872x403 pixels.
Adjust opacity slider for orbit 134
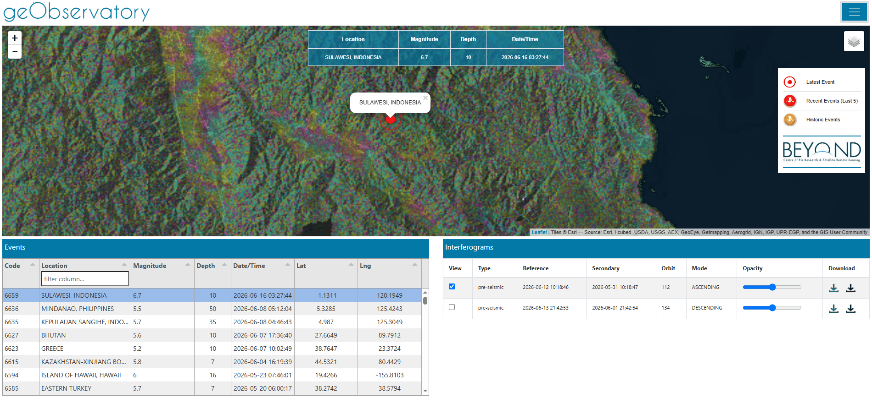[x=772, y=308]
